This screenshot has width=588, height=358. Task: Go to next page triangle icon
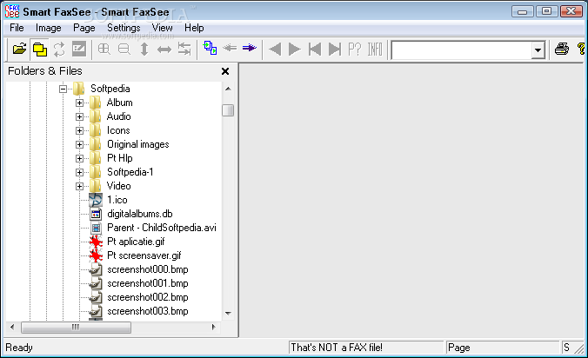click(295, 49)
